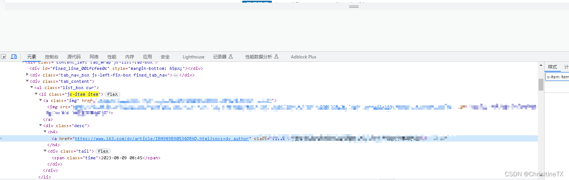This screenshot has width=569, height=180.
Task: Select the fixed_line_001fcfee0c div row
Action: pyautogui.click(x=269, y=68)
